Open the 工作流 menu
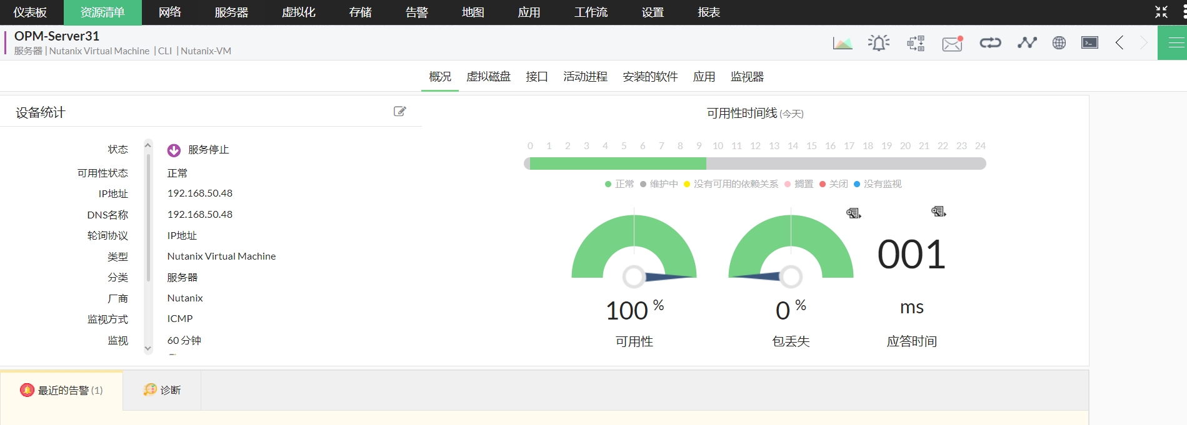This screenshot has height=425, width=1187. coord(591,12)
